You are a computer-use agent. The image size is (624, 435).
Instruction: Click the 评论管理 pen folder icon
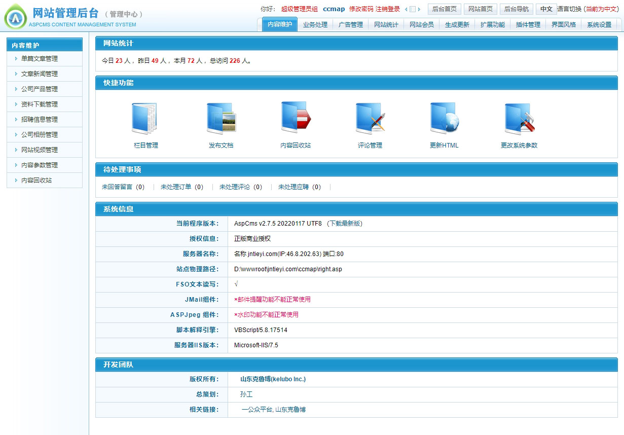tap(370, 119)
